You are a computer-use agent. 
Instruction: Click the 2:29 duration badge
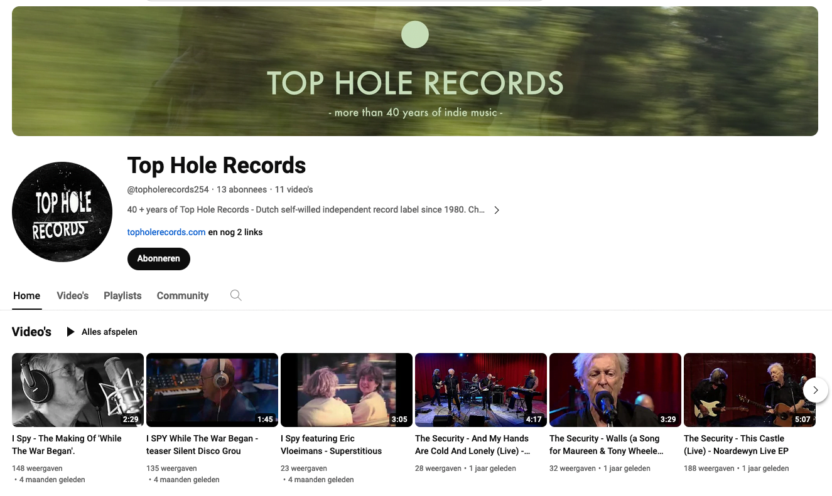coord(131,419)
